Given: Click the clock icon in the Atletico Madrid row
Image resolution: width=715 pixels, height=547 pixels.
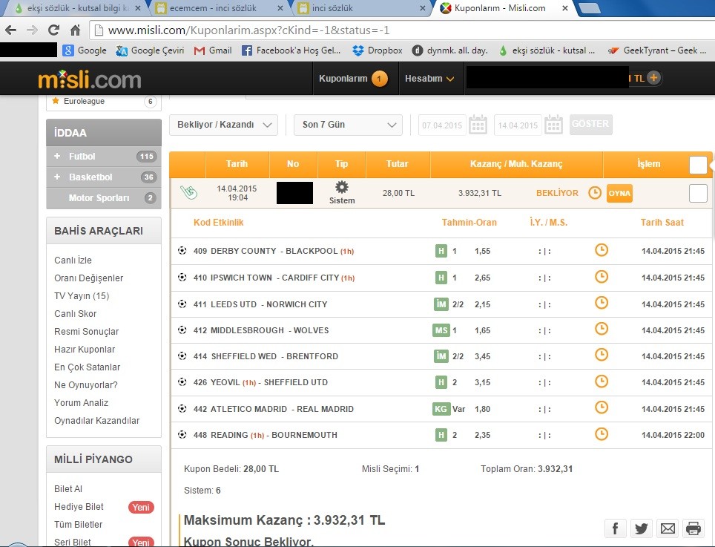Looking at the screenshot, I should pyautogui.click(x=602, y=407).
